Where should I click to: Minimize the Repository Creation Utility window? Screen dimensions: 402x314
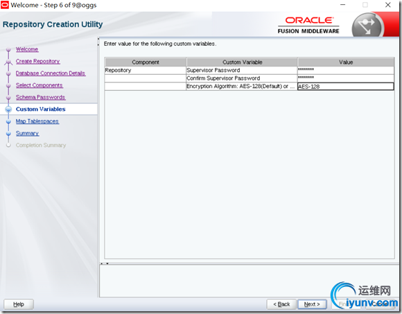coord(342,5)
